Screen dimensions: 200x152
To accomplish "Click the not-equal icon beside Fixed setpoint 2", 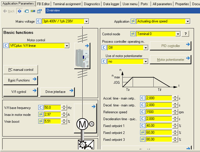I will (x=142, y=133).
